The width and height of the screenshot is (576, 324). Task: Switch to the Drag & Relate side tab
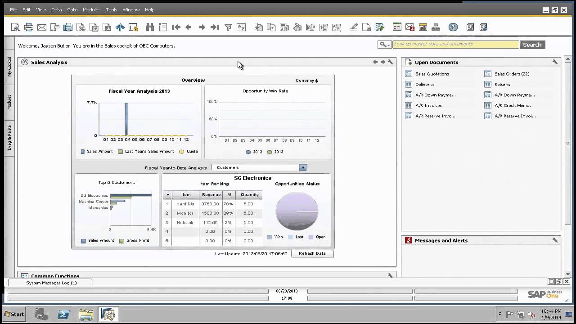coord(9,138)
